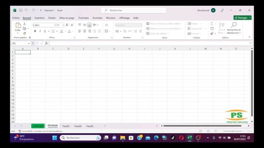Click the Undo arrow icon

coord(26,10)
